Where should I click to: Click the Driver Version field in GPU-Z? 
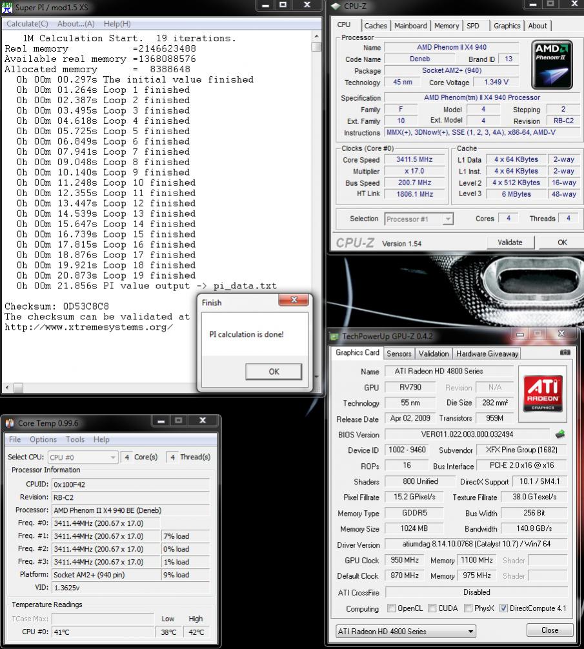tap(476, 544)
